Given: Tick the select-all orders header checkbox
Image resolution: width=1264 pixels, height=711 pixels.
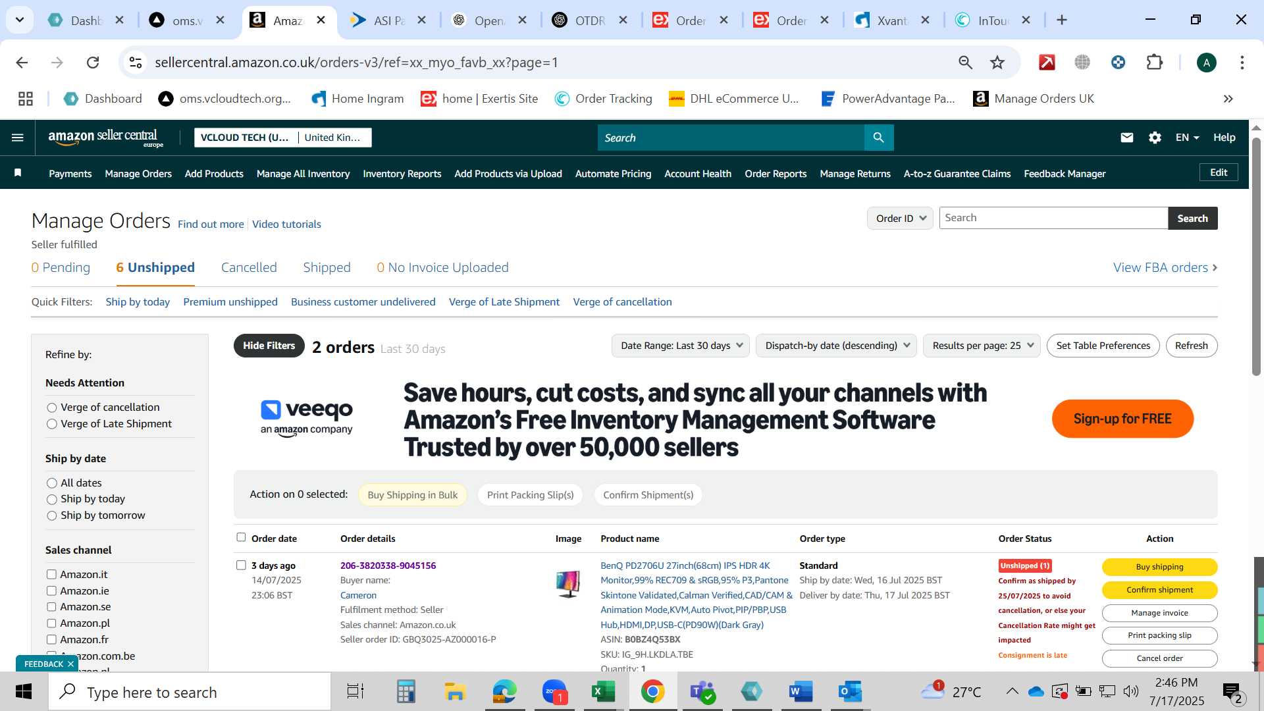Looking at the screenshot, I should pos(241,537).
